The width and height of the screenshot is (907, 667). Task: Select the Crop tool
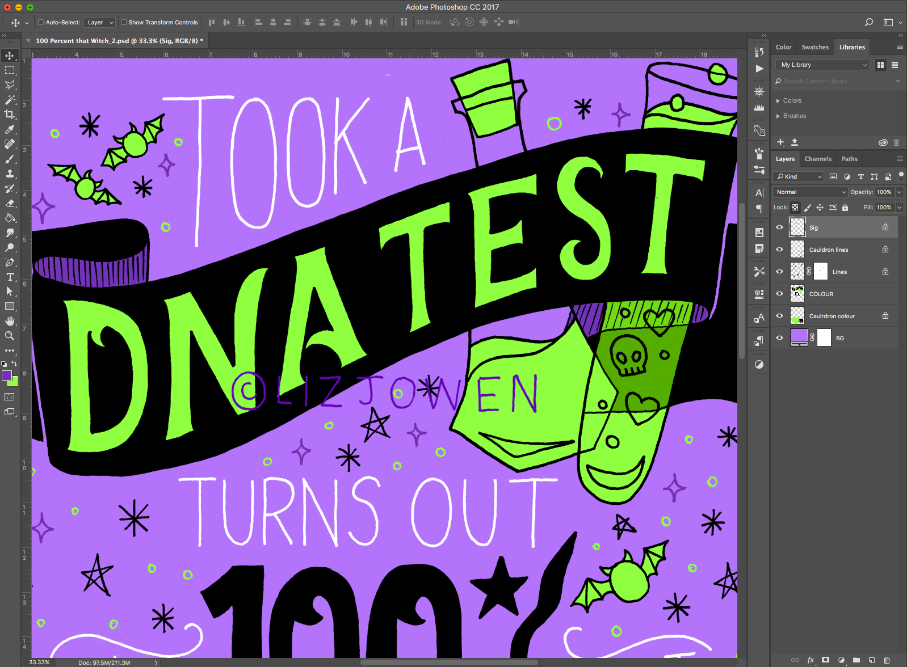(x=10, y=115)
